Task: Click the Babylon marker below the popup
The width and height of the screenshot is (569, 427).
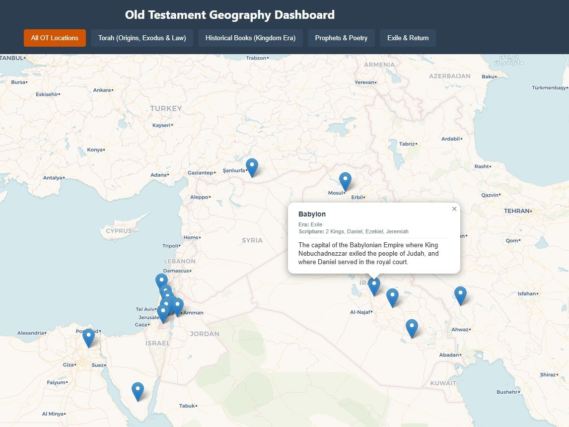Action: 374,286
